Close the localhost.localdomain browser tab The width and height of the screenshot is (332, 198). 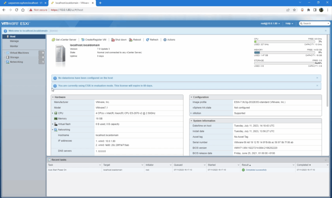coord(93,3)
